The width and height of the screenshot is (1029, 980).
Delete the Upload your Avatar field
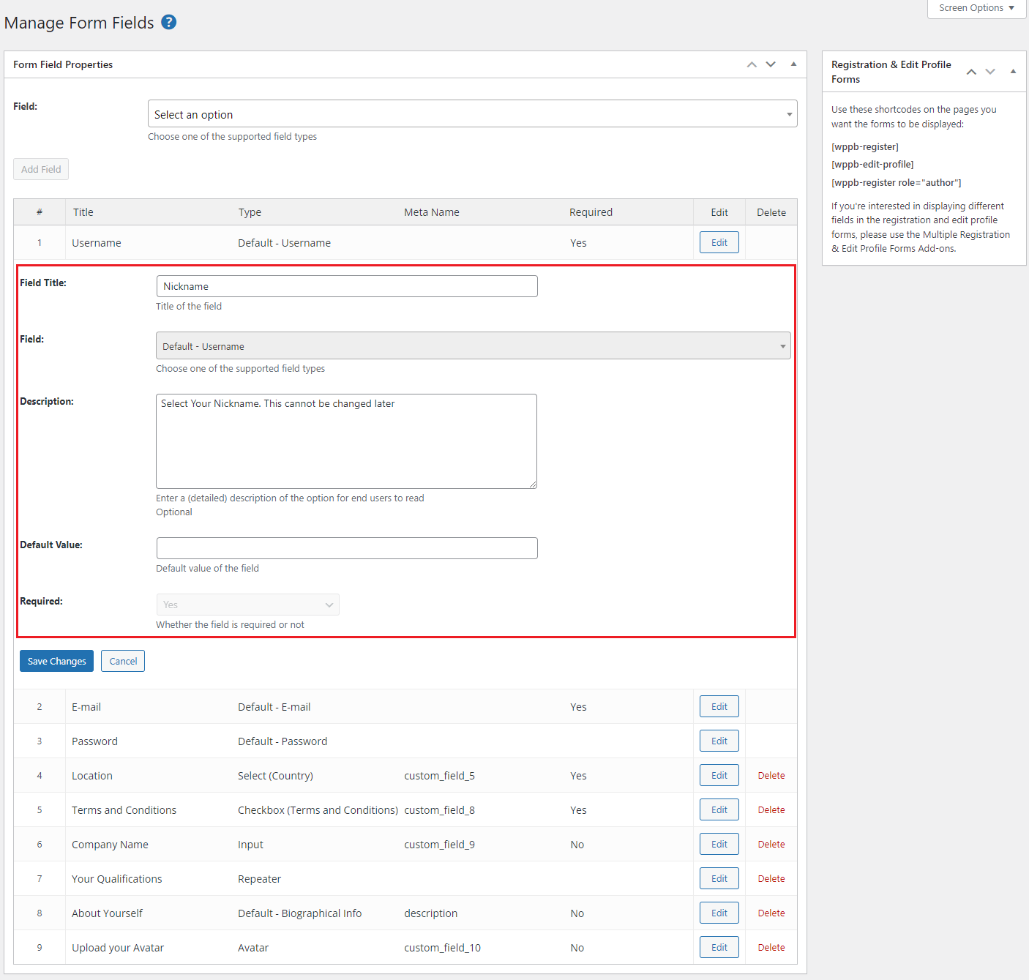click(x=771, y=948)
